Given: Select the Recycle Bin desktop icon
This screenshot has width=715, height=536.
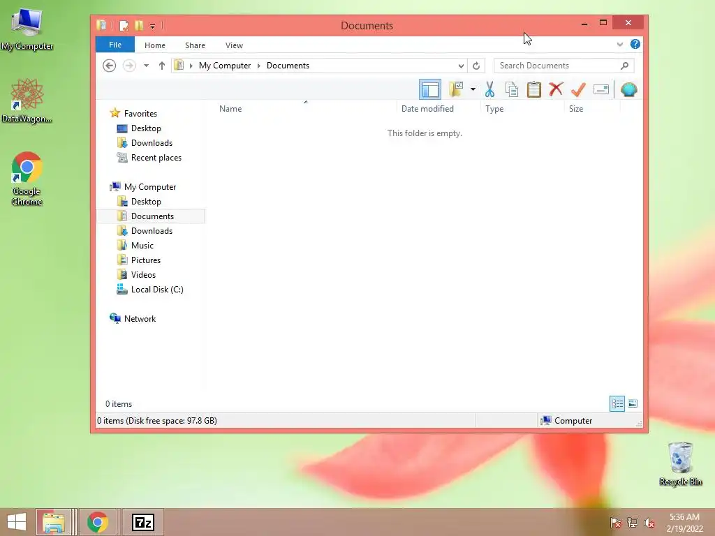Looking at the screenshot, I should 680,463.
